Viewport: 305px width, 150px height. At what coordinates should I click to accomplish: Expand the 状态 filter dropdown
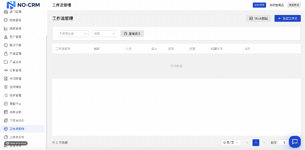point(104,34)
